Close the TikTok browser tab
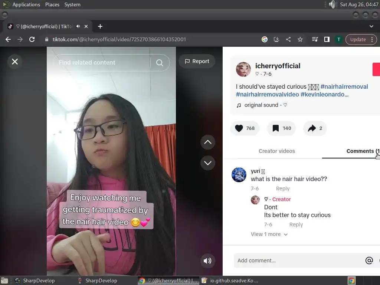This screenshot has height=285, width=380. pos(86,26)
